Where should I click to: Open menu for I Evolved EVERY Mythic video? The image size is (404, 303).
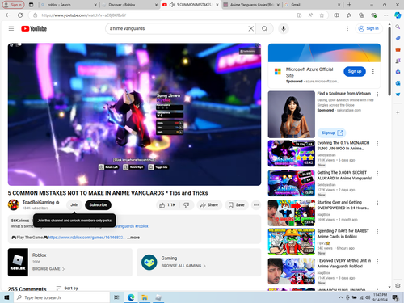(x=377, y=261)
